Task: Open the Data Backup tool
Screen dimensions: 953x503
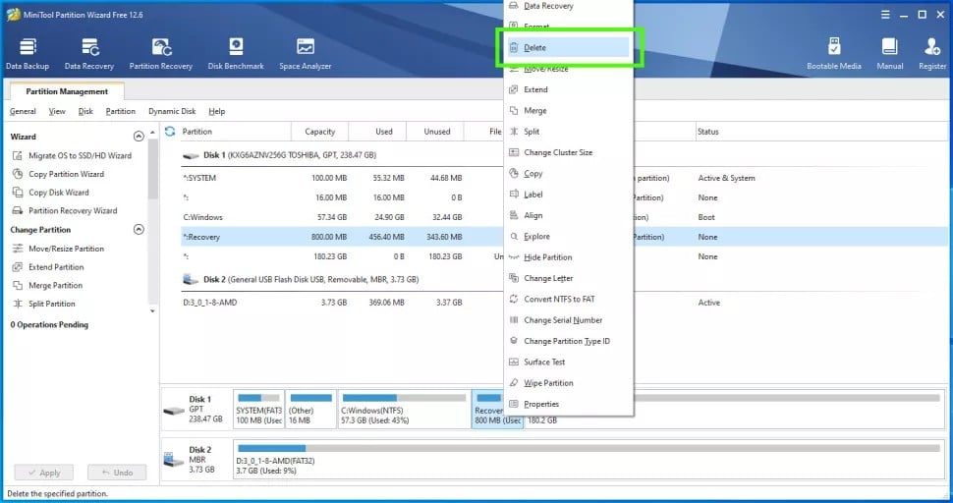Action: pyautogui.click(x=28, y=53)
